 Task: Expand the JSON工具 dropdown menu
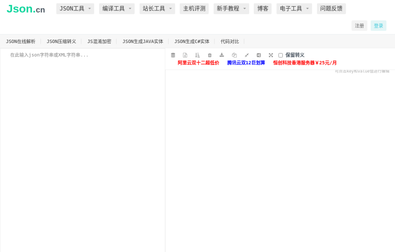75,8
